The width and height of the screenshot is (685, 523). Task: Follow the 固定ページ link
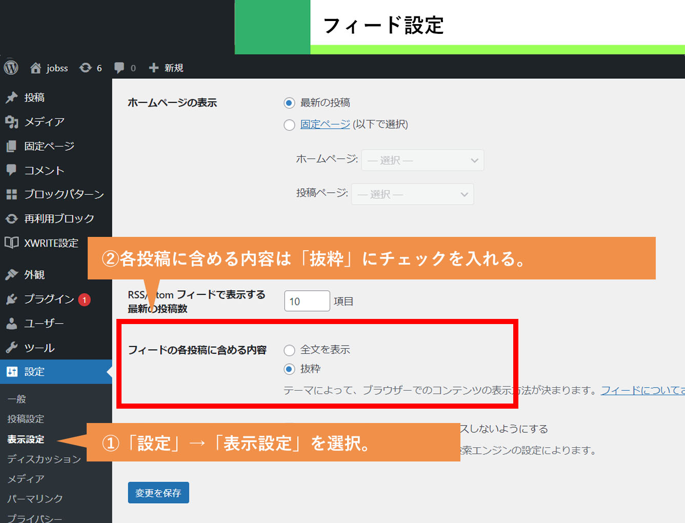[x=325, y=124]
